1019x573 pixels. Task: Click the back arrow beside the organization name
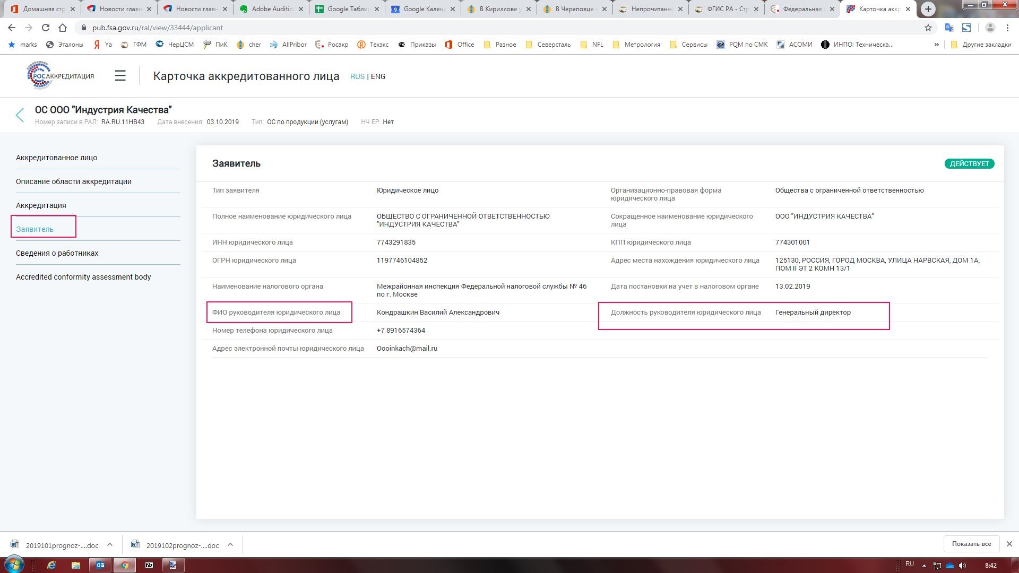point(20,115)
